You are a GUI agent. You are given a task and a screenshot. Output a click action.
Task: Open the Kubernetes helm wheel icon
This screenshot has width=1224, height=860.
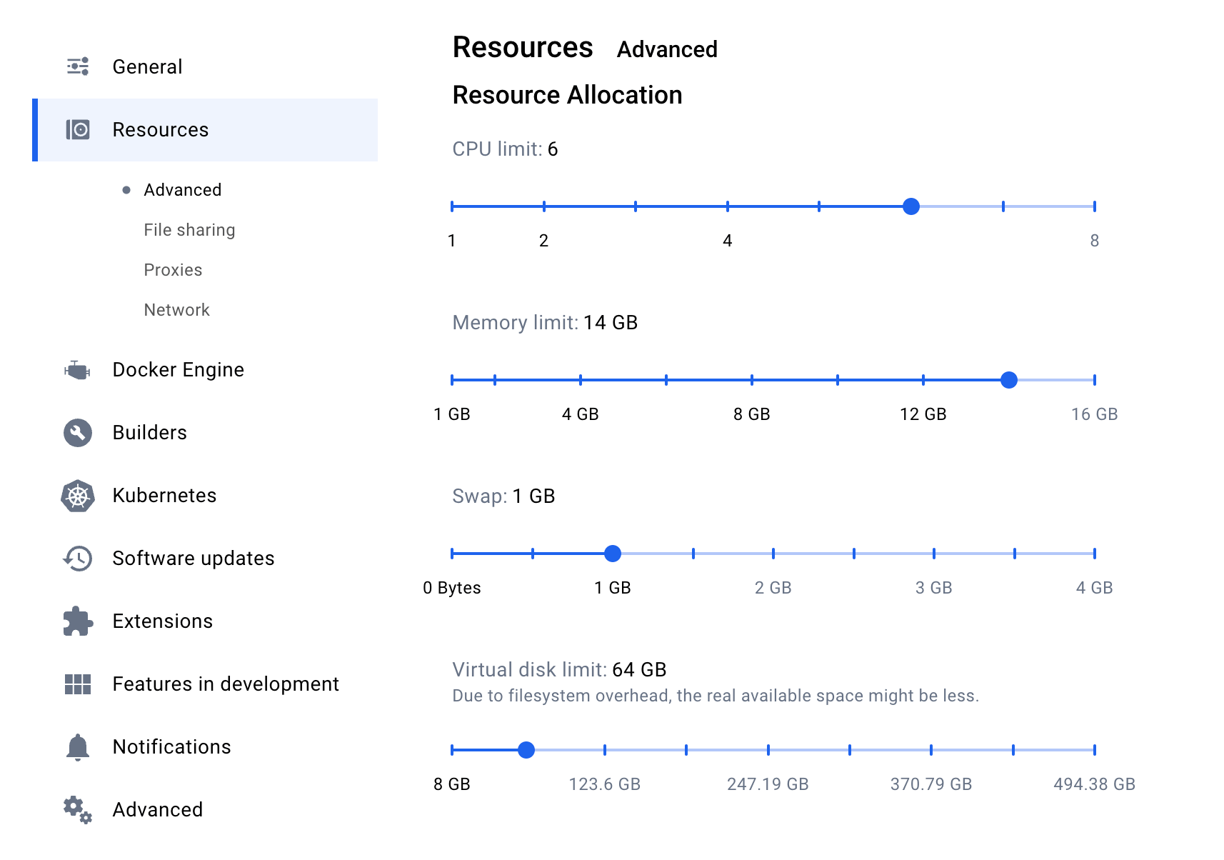click(78, 496)
